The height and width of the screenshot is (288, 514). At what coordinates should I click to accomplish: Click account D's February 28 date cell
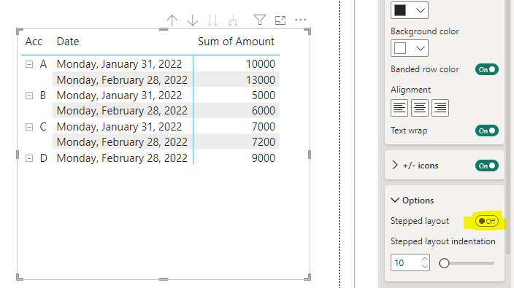pos(122,158)
